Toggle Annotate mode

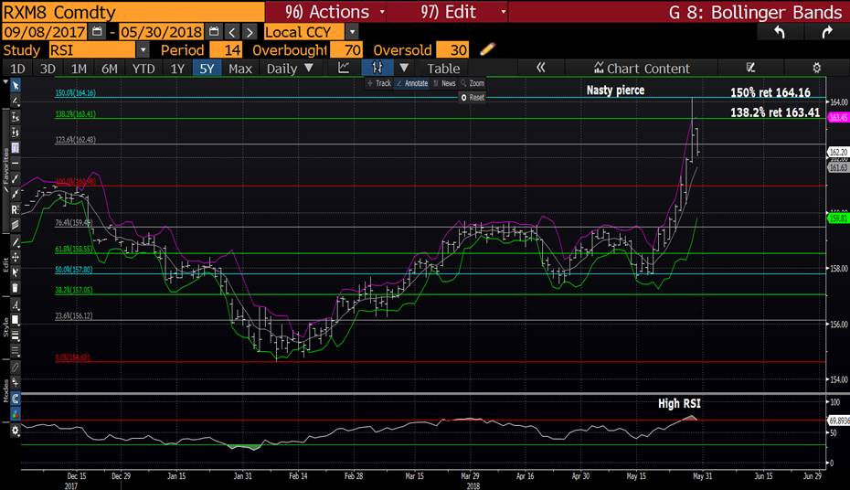412,83
